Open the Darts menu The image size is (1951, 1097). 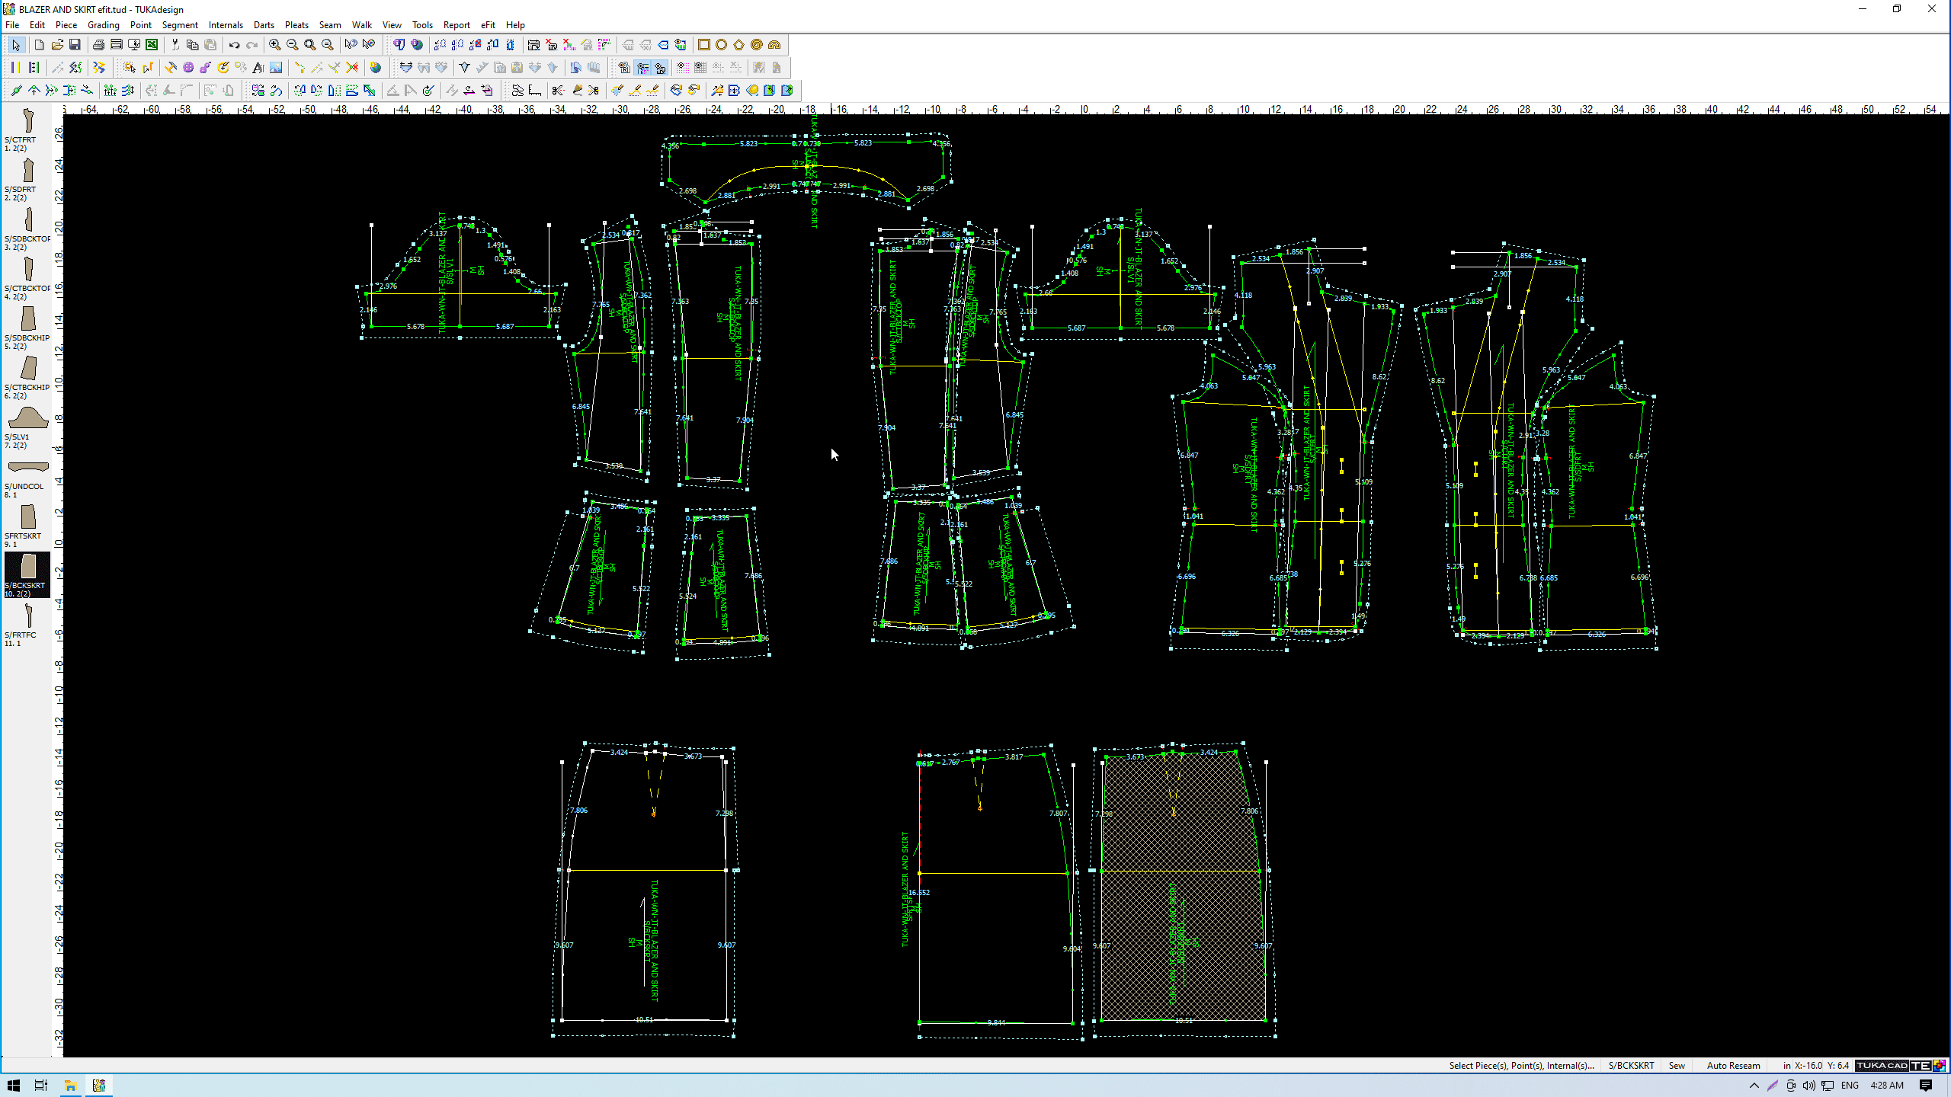(x=264, y=24)
